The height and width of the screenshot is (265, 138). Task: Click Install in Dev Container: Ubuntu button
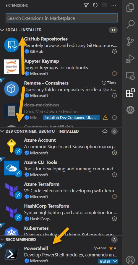point(71,117)
